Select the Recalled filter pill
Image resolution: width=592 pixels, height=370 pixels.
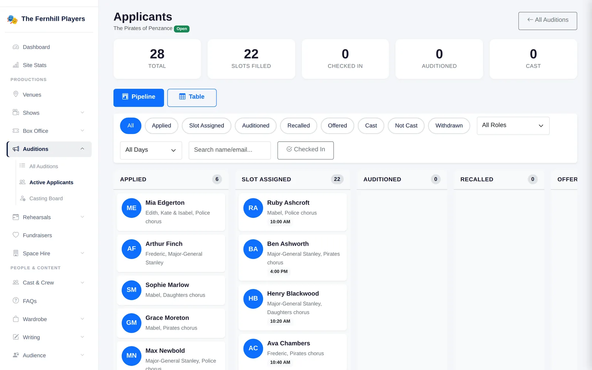coord(299,126)
